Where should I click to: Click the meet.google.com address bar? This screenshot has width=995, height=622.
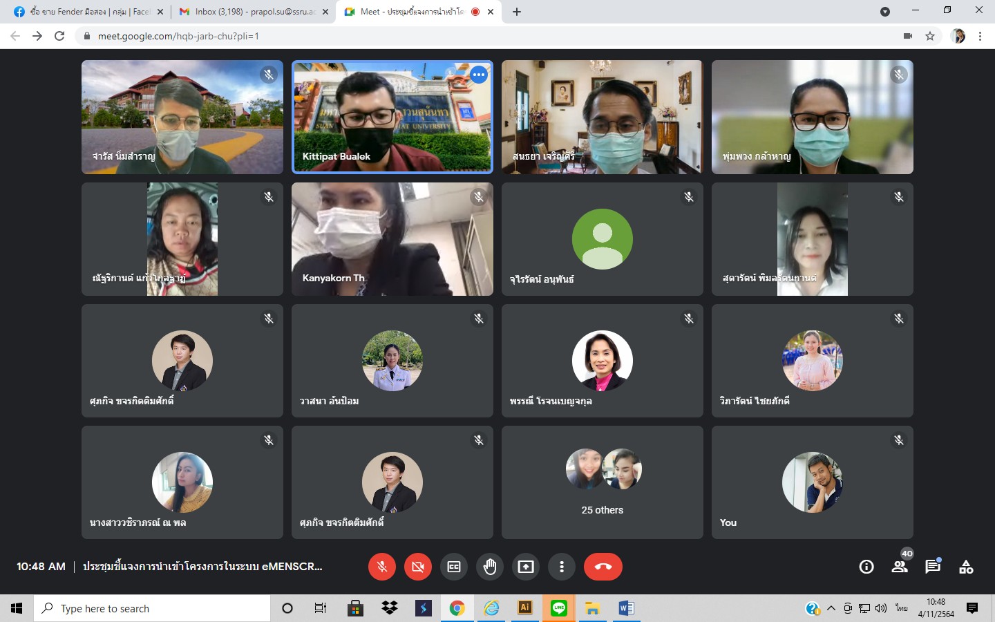coord(484,36)
